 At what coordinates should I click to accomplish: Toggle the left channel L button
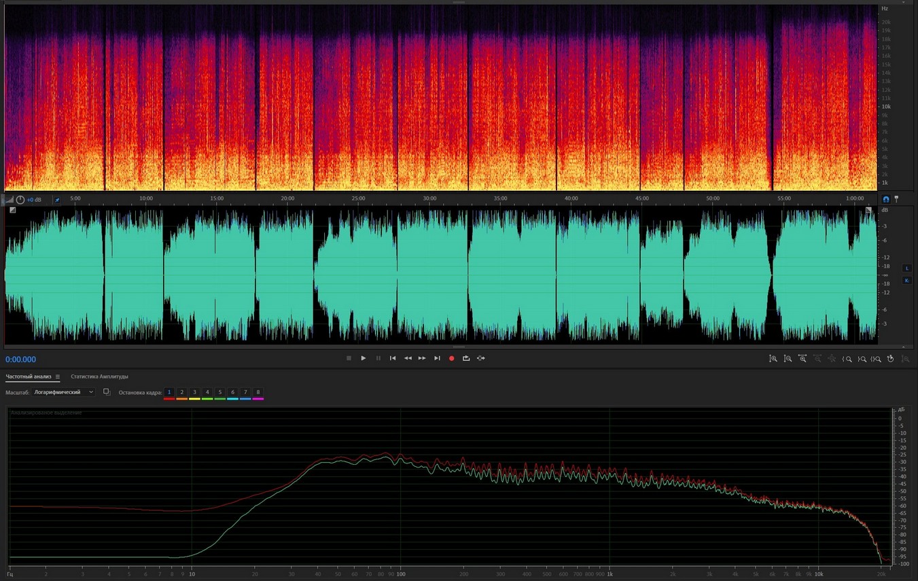(x=906, y=268)
